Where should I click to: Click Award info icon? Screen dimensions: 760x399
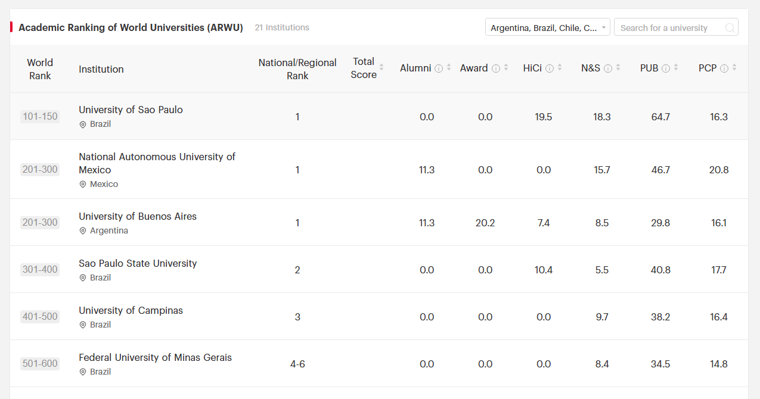pyautogui.click(x=496, y=68)
